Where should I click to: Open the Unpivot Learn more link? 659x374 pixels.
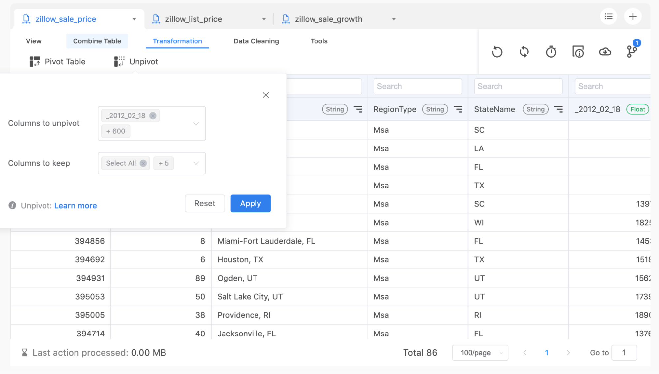pos(75,206)
